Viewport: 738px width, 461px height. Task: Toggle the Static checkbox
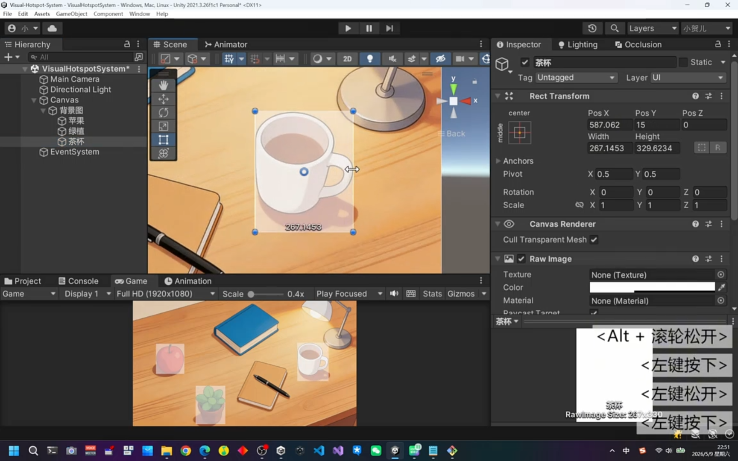[683, 62]
